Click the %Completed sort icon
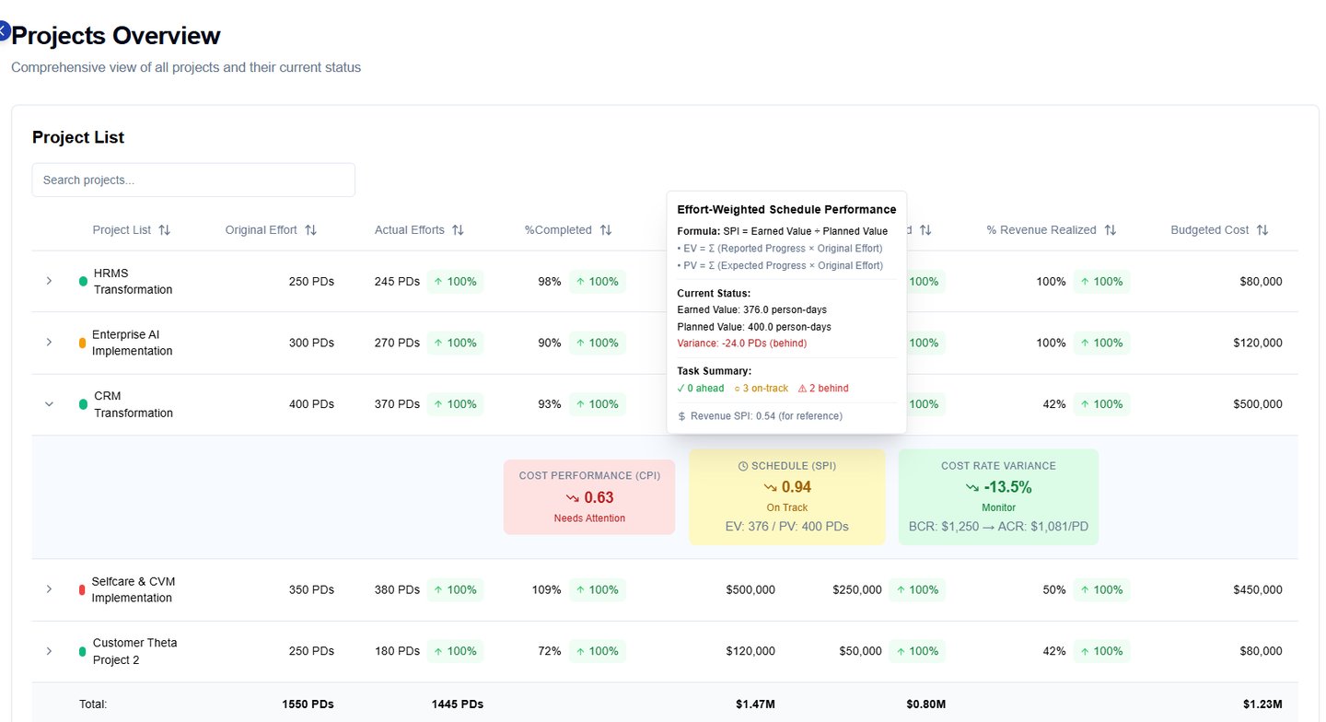The width and height of the screenshot is (1326, 722). (x=605, y=230)
